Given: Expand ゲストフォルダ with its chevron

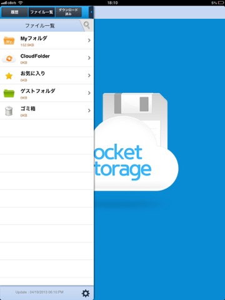Looking at the screenshot, I should pos(89,92).
